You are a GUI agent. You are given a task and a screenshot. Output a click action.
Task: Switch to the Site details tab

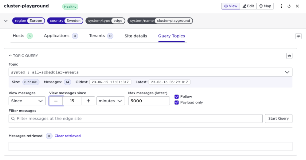click(136, 36)
